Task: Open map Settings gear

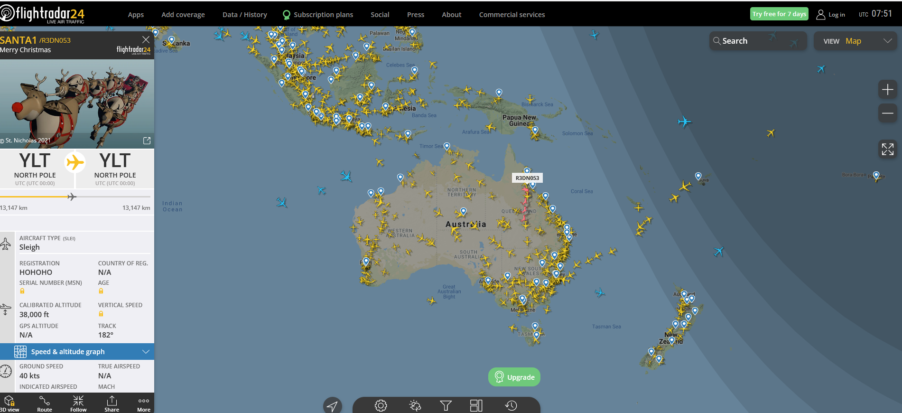Action: (381, 405)
